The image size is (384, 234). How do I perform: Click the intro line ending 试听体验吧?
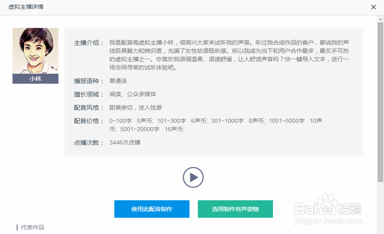click(x=143, y=67)
